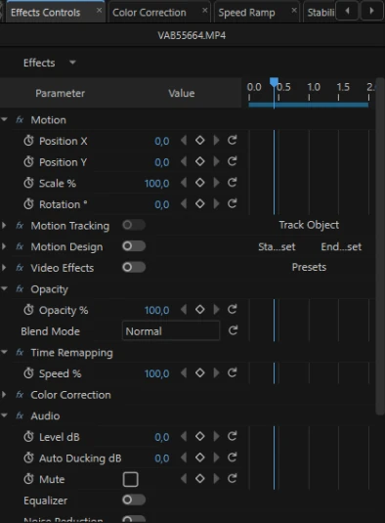Open the Video Effects Presets
385x523 pixels.
(309, 267)
